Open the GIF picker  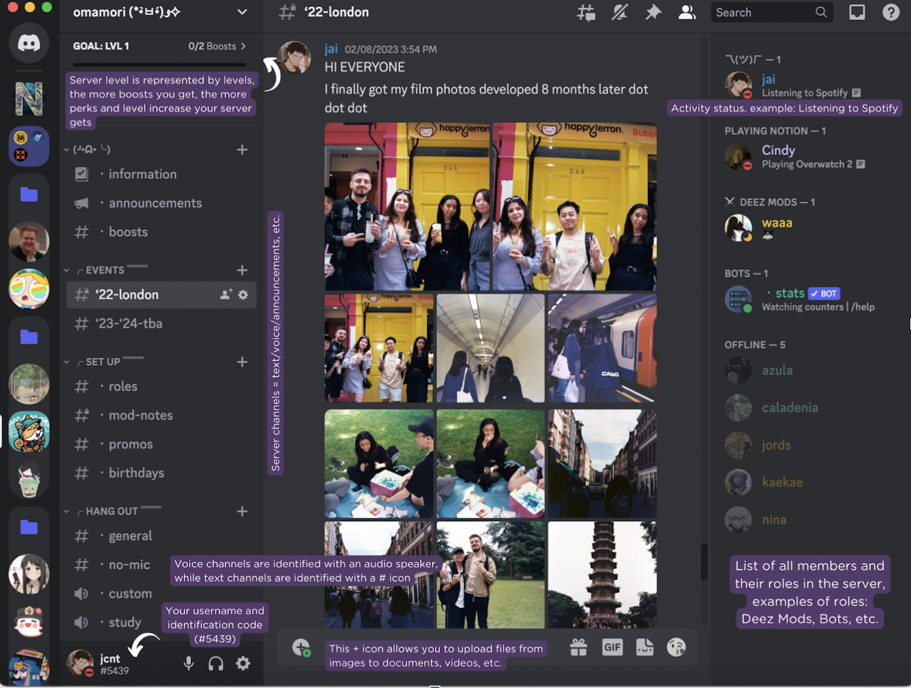coord(612,647)
